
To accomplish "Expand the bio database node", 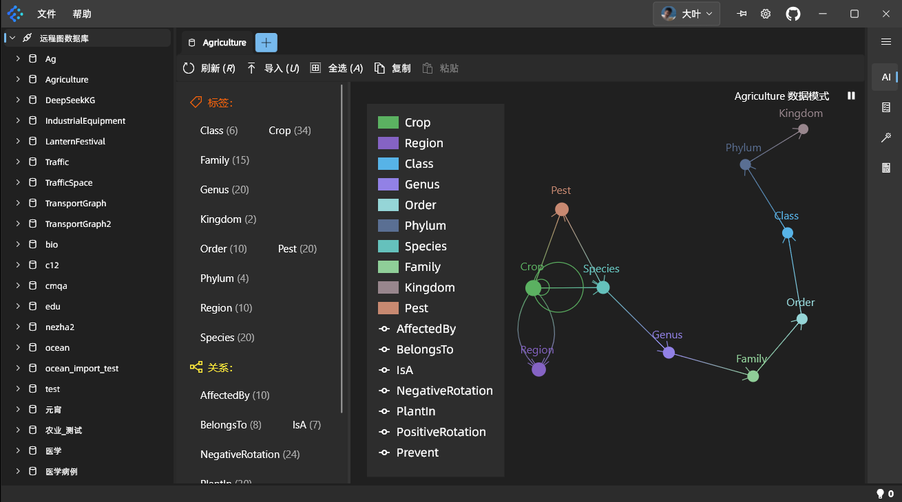I will (17, 244).
